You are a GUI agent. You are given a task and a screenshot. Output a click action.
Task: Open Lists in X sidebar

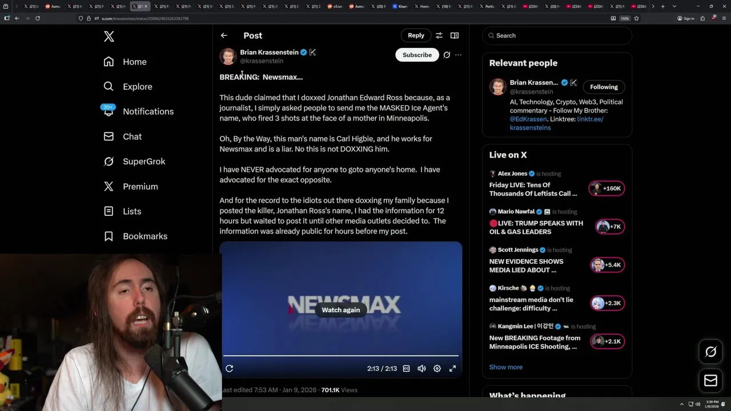point(122,211)
